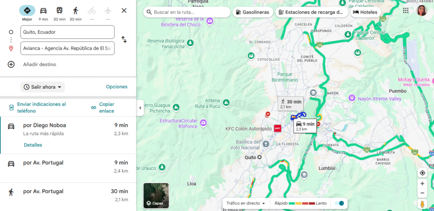The width and height of the screenshot is (434, 211).
Task: Click the Street View pegman
Action: [422, 204]
